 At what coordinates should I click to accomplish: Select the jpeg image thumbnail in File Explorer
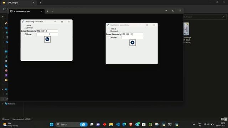click(x=186, y=29)
